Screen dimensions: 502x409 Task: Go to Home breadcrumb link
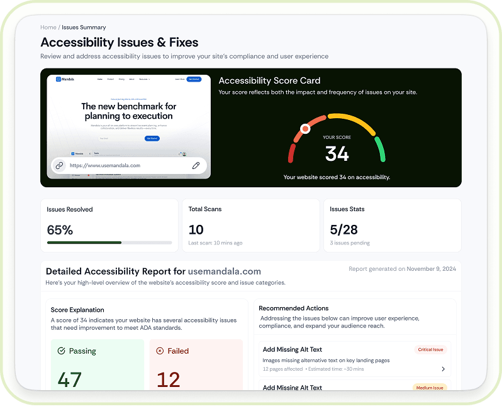(x=48, y=28)
